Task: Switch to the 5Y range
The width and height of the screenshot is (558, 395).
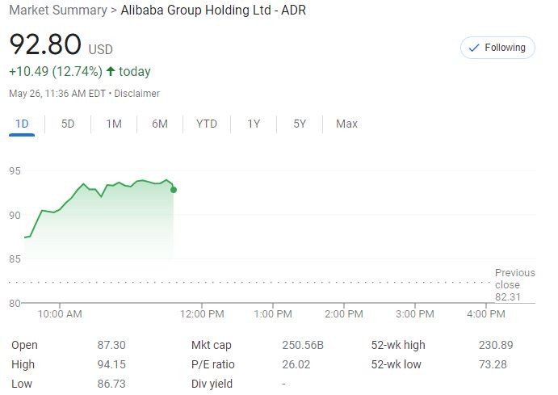Action: 300,124
